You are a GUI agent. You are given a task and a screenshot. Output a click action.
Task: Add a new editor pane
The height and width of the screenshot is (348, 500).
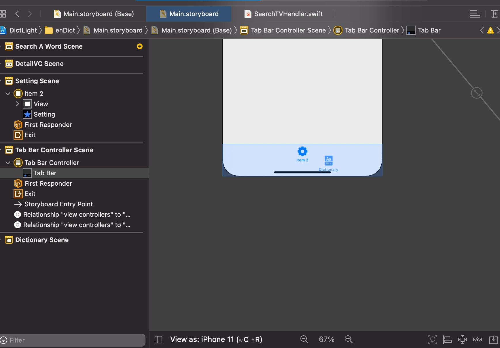point(494,14)
